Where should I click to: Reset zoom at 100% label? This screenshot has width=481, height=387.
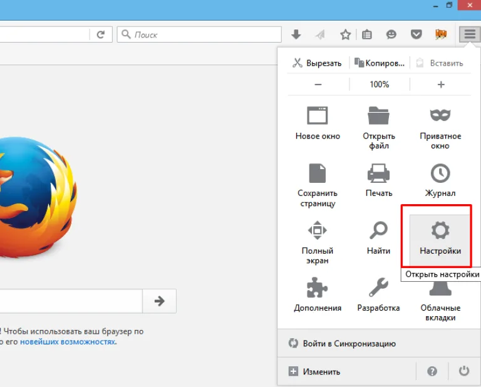pos(380,85)
